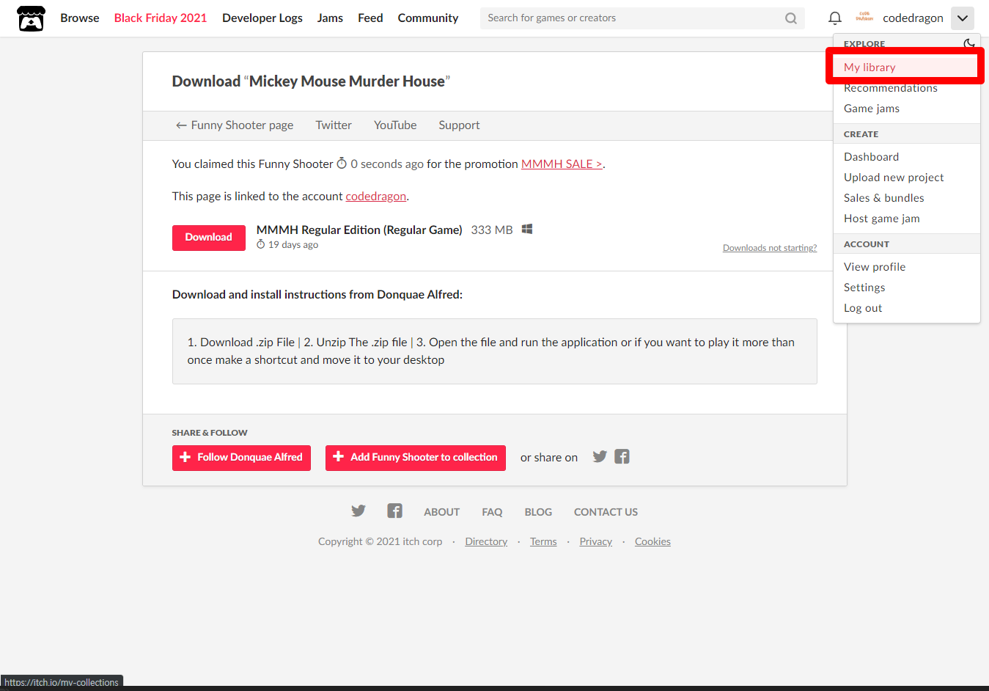
Task: Open linked account codedragon
Action: [376, 197]
